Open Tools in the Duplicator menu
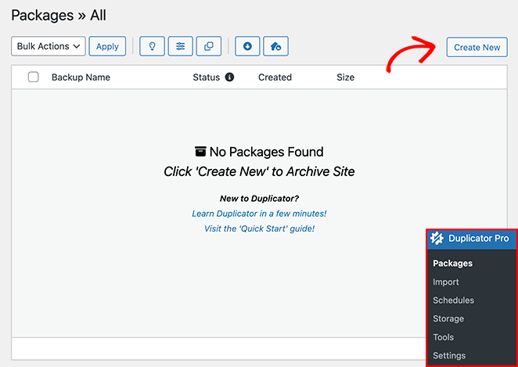The image size is (518, 367). [444, 337]
